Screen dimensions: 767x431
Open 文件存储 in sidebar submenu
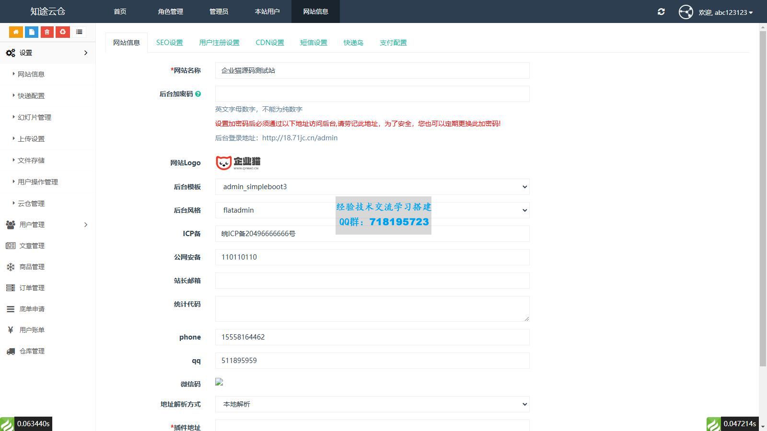pyautogui.click(x=31, y=160)
